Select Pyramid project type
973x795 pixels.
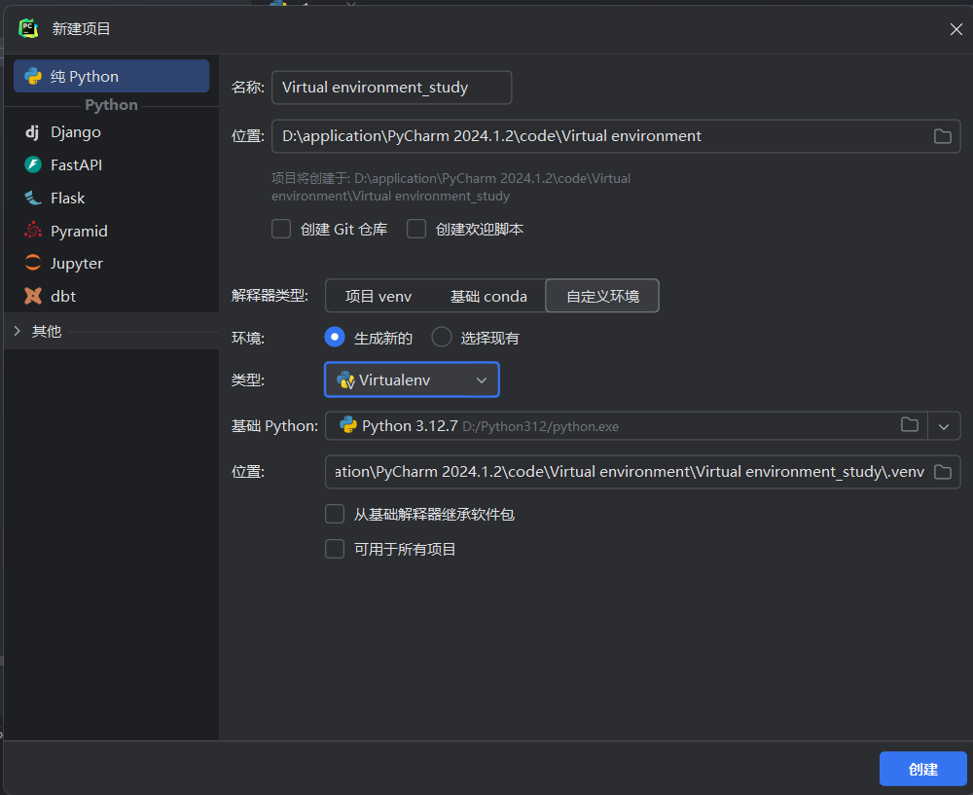click(x=112, y=231)
